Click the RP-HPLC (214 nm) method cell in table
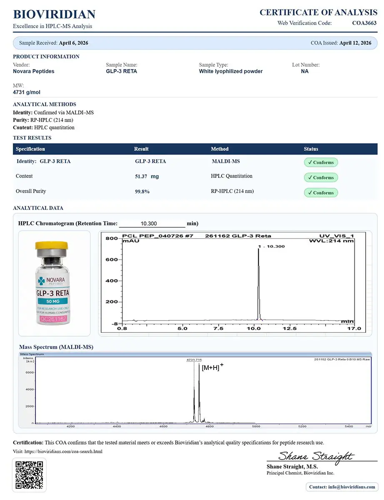384x500 pixels. tap(232, 191)
